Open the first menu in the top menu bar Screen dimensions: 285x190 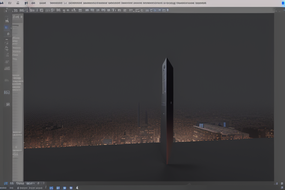click(x=2, y=3)
